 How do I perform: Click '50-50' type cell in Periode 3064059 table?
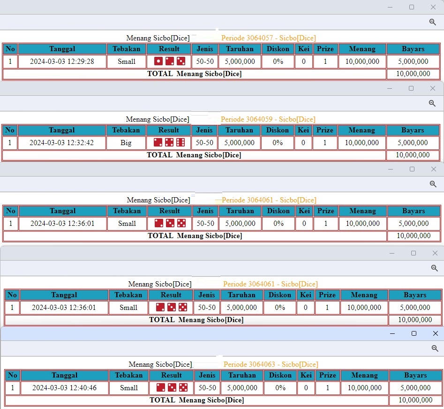204,142
